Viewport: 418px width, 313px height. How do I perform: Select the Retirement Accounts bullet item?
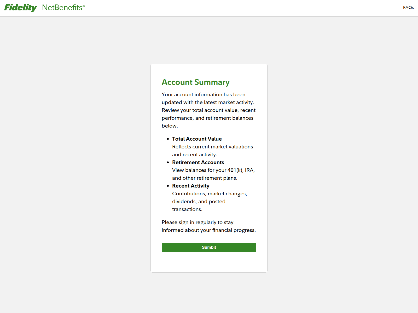(198, 162)
